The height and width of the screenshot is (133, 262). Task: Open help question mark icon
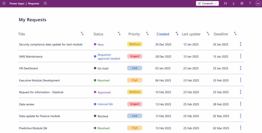pos(250,4)
